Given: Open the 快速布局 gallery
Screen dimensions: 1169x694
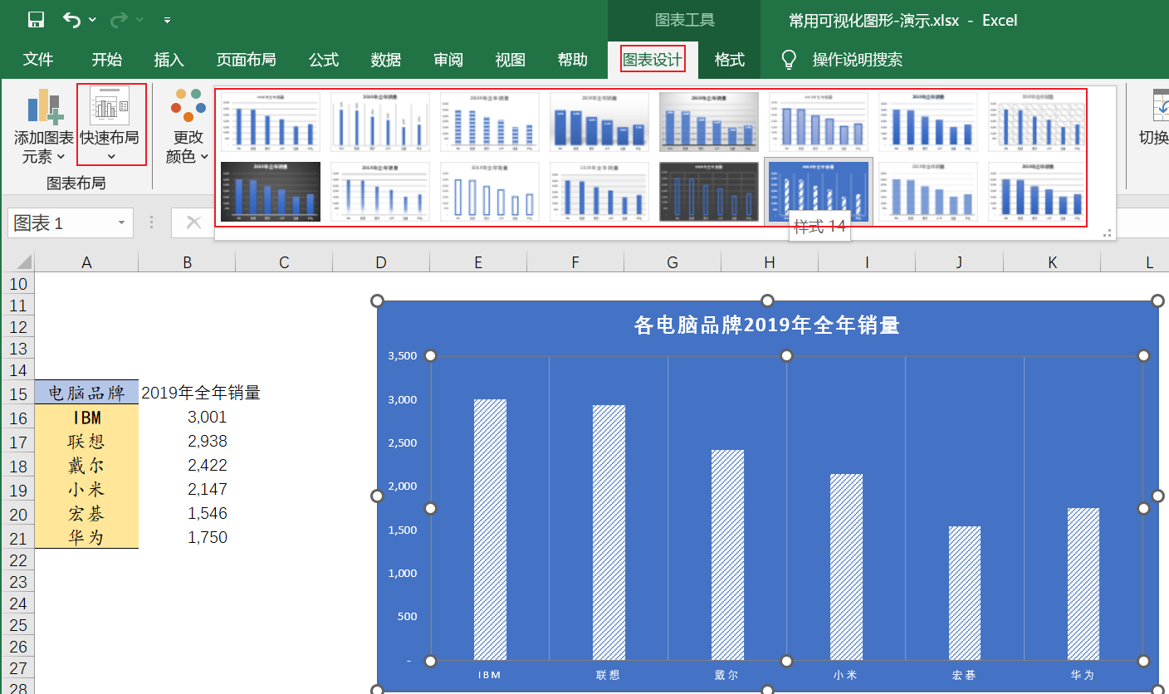Looking at the screenshot, I should click(x=110, y=125).
